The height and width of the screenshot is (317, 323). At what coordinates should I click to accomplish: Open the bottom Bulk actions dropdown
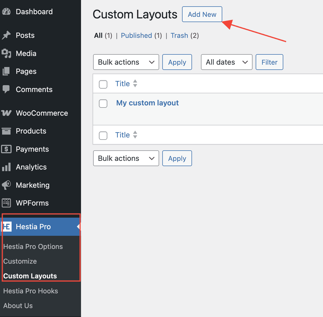pos(126,159)
